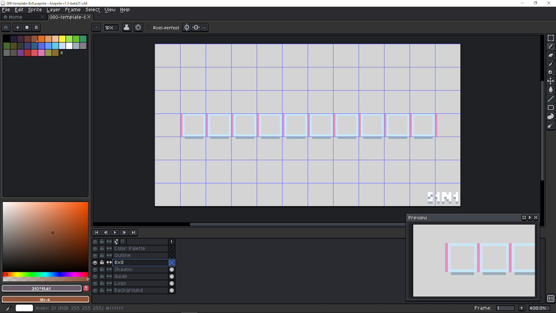
Task: Select the Line tool
Action: tap(551, 99)
